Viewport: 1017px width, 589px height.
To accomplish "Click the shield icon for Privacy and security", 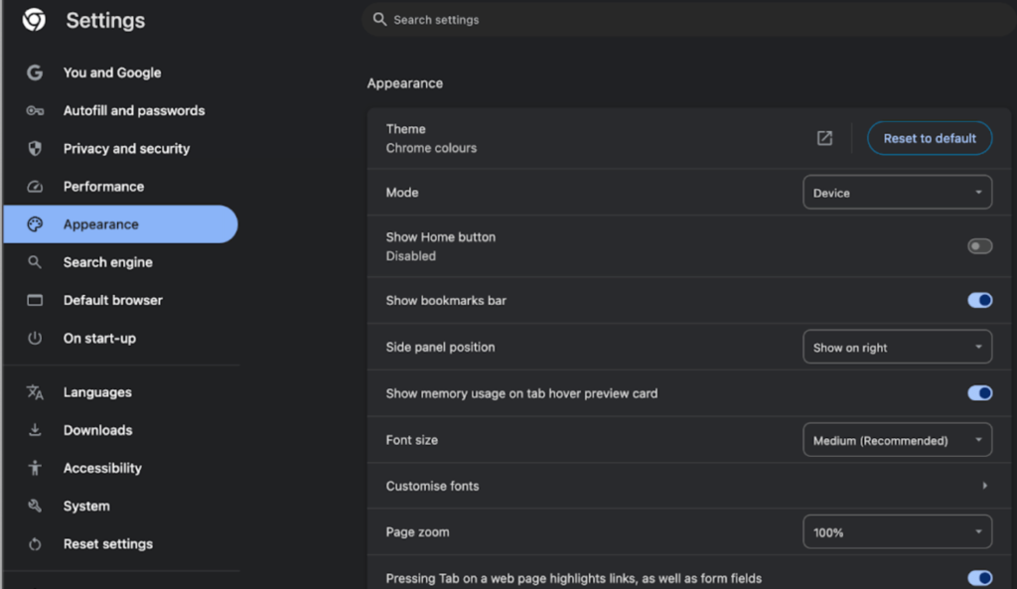I will tap(35, 149).
